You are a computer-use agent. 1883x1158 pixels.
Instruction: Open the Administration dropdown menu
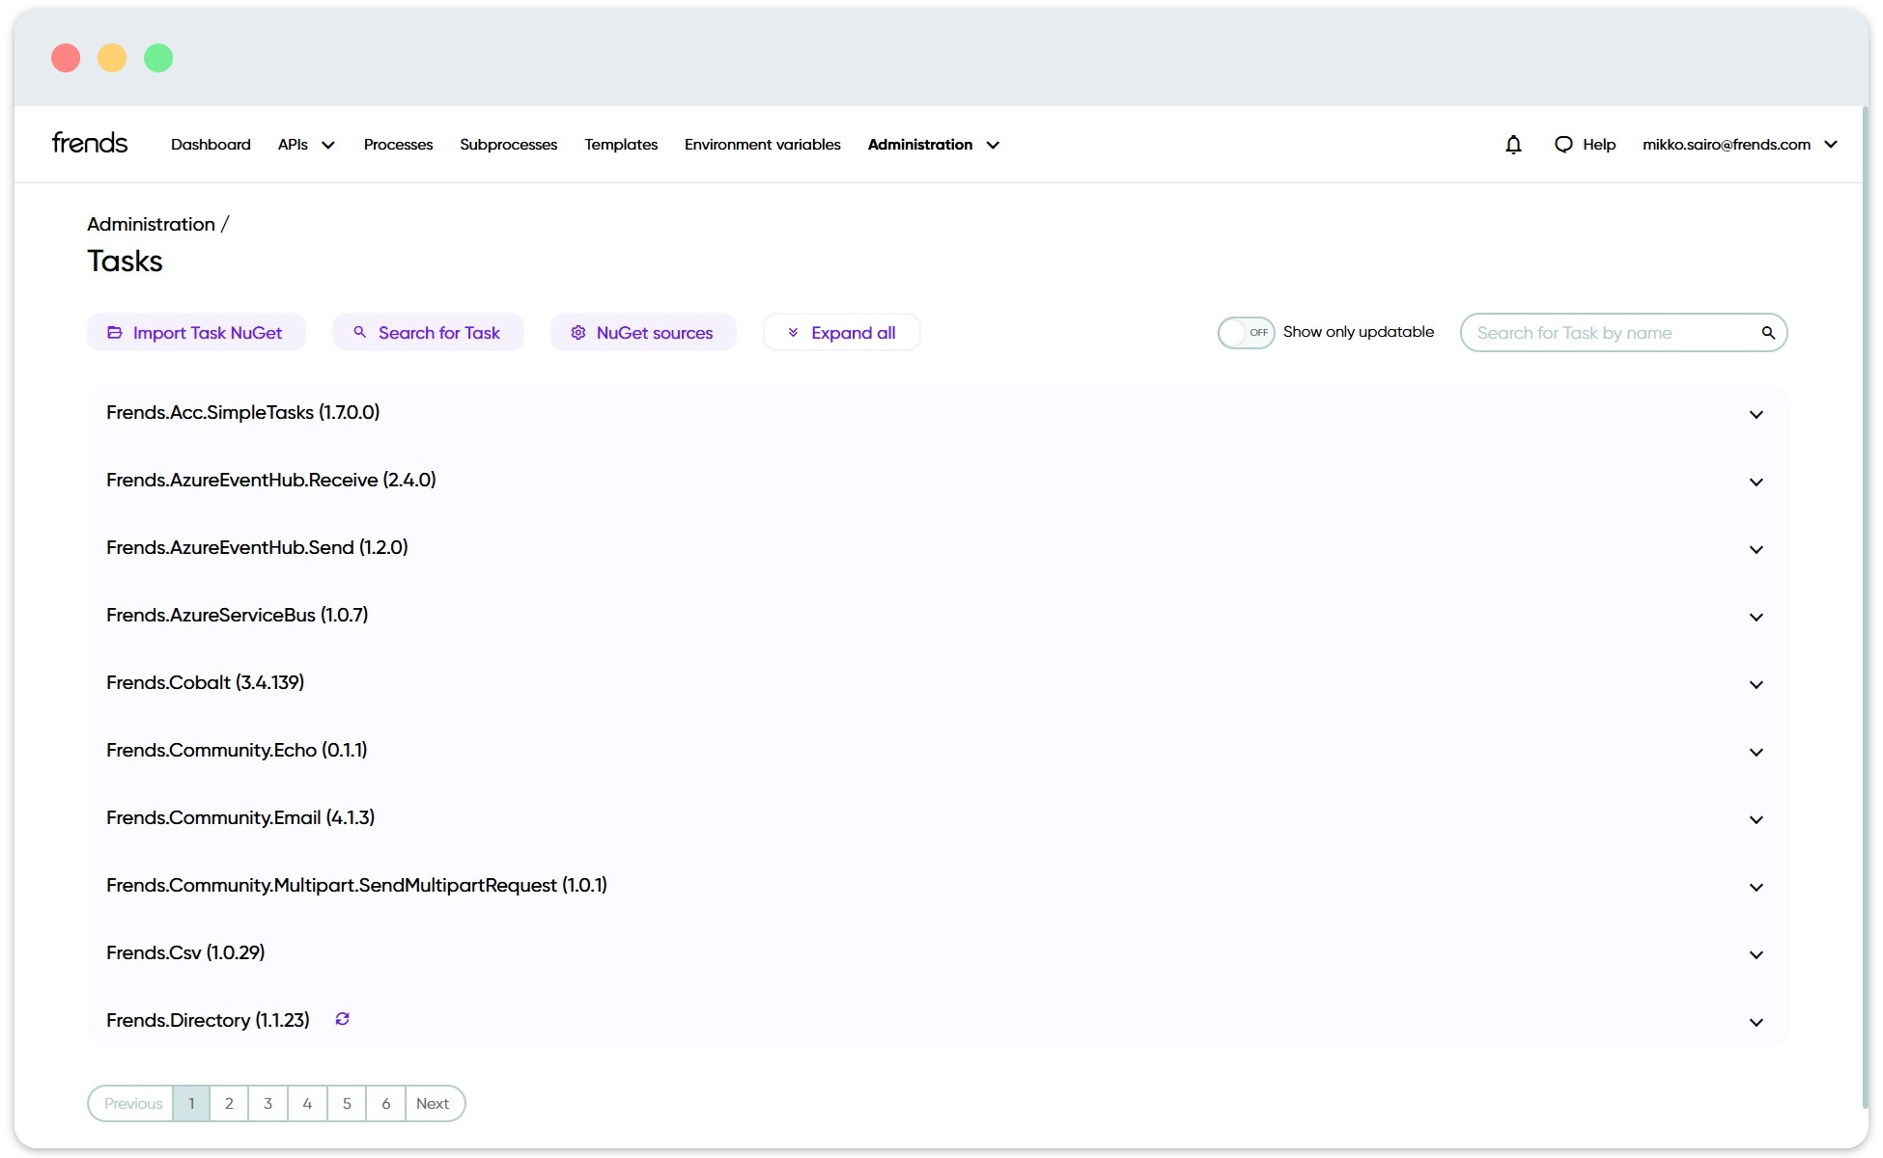coord(933,145)
